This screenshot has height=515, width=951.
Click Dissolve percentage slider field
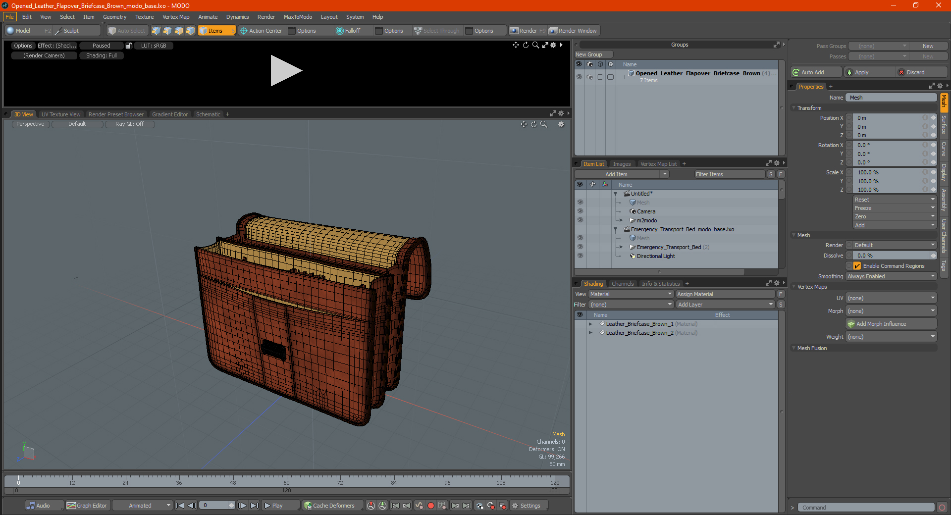coord(891,256)
